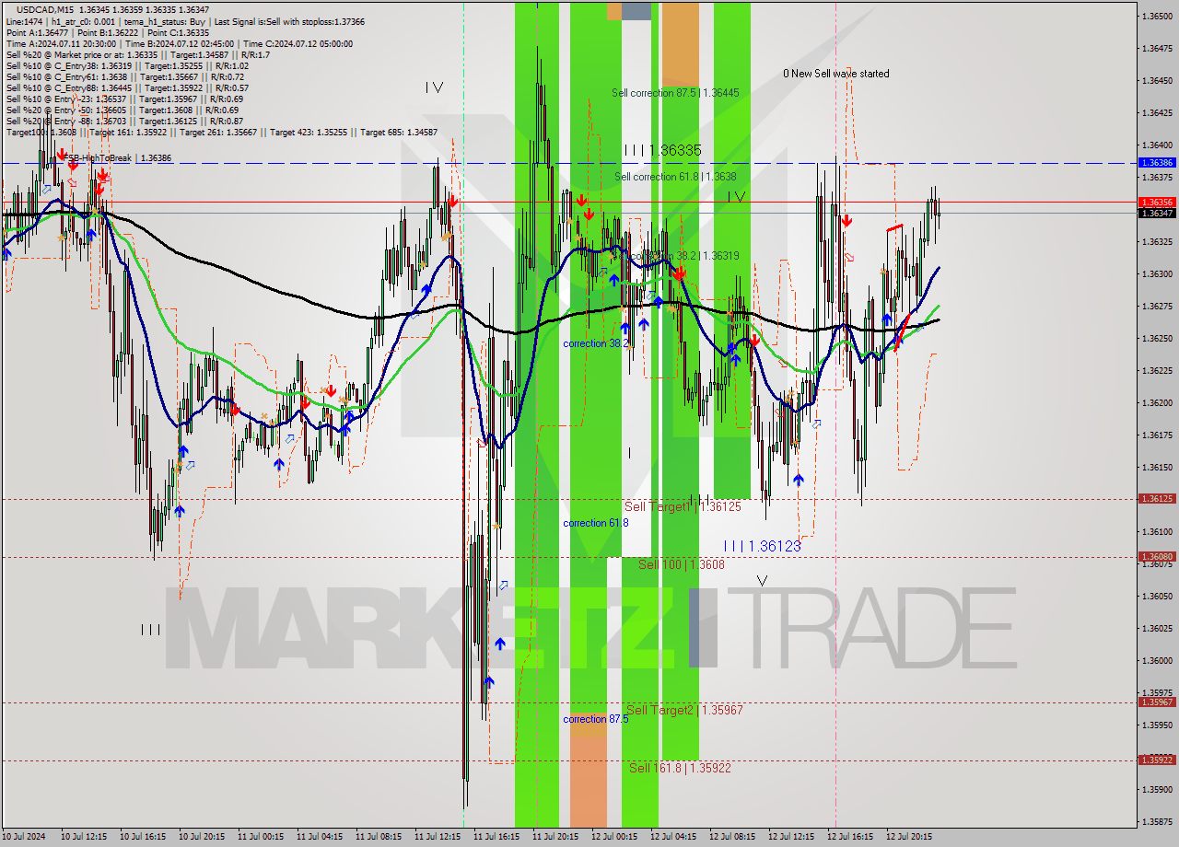The image size is (1179, 847).
Task: Click 'Sell correction 61.8 | 1.3638' label
Action: point(675,177)
